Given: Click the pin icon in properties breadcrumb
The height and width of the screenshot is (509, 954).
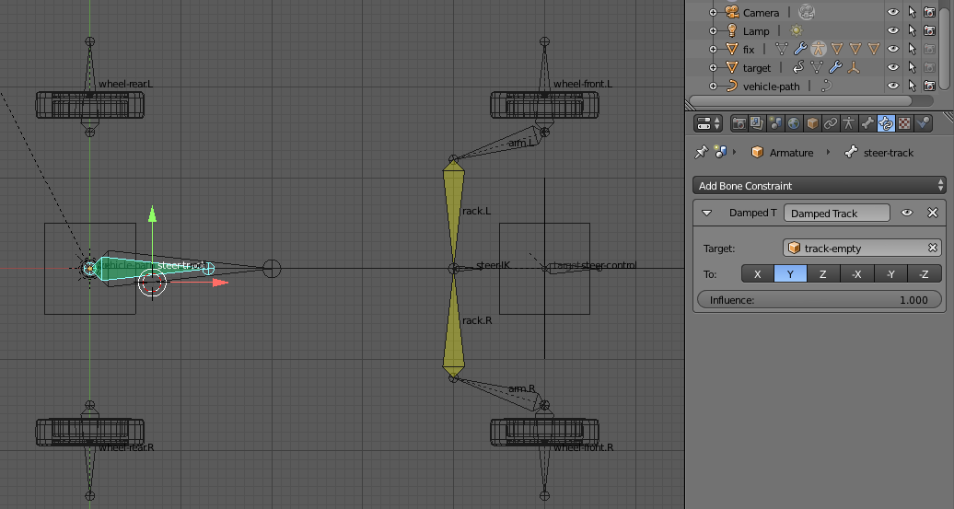Looking at the screenshot, I should pos(701,152).
